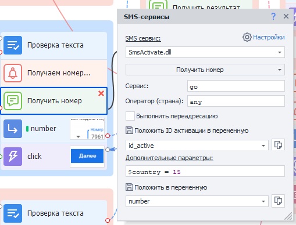Image resolution: width=296 pixels, height=225 pixels.
Task: Click the SMS сервис: label
Action: (x=143, y=38)
